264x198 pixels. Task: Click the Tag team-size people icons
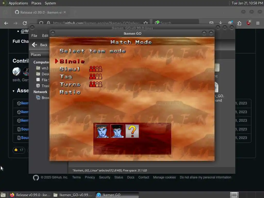click(95, 77)
